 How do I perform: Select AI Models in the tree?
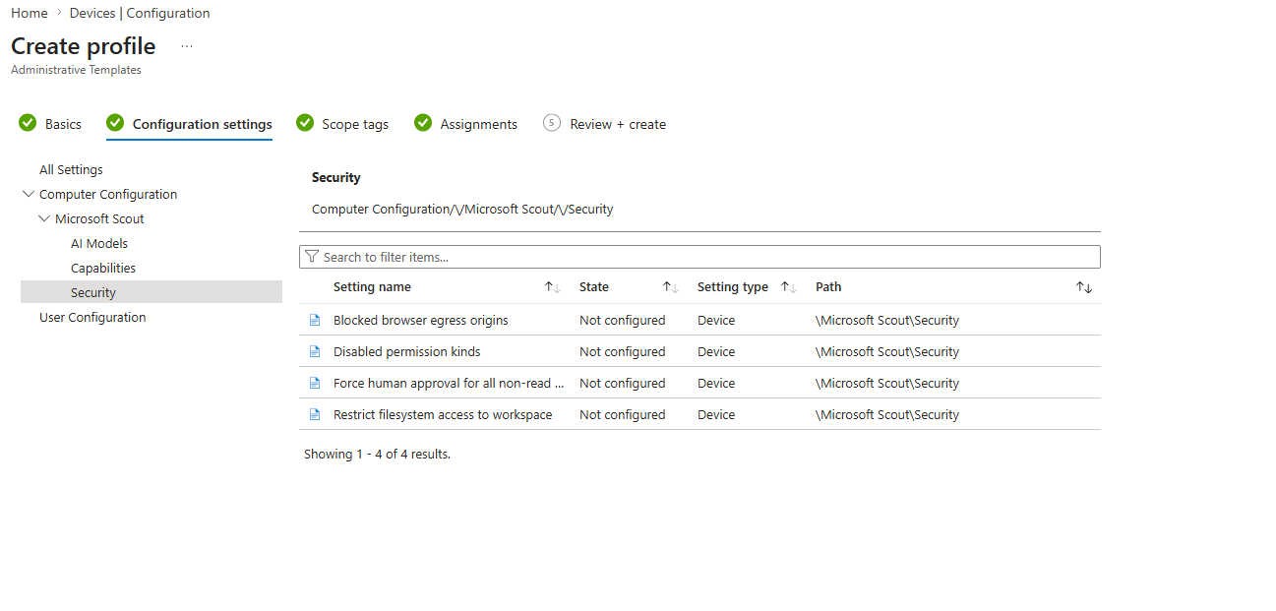point(99,244)
